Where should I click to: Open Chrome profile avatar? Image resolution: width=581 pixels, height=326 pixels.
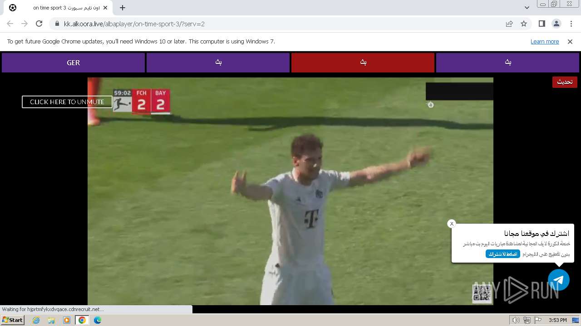click(x=556, y=24)
